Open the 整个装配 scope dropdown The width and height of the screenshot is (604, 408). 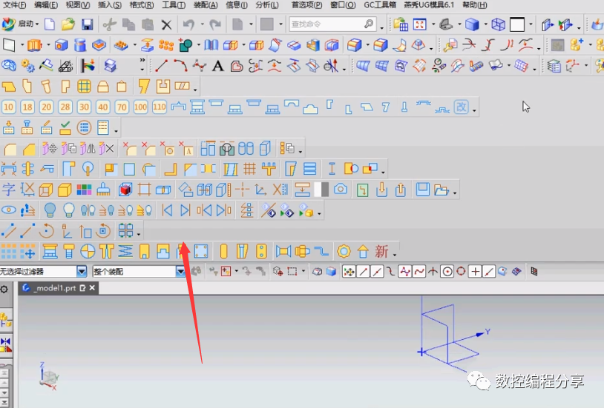(x=180, y=272)
